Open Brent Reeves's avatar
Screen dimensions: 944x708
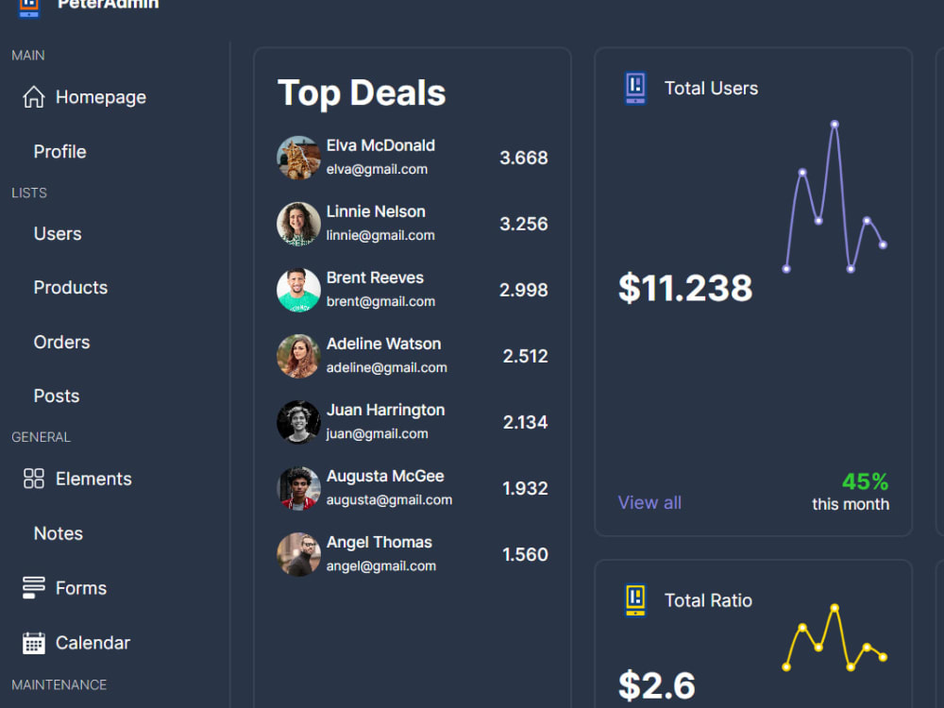[298, 290]
